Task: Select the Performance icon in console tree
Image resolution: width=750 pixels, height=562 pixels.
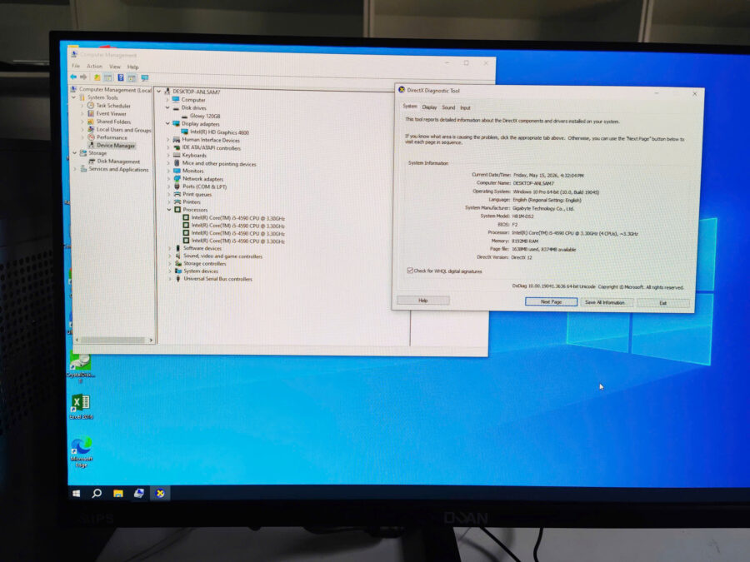Action: (91, 137)
